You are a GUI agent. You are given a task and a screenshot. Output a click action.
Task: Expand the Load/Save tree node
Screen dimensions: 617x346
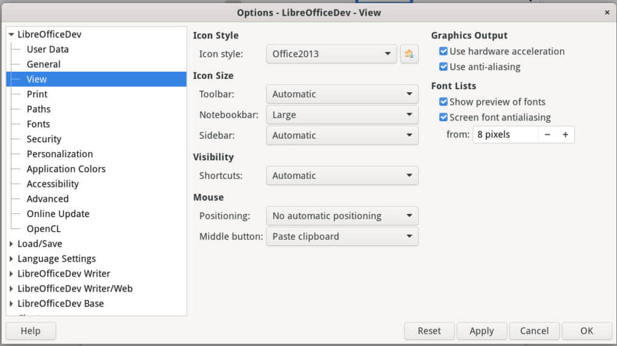[x=11, y=244]
